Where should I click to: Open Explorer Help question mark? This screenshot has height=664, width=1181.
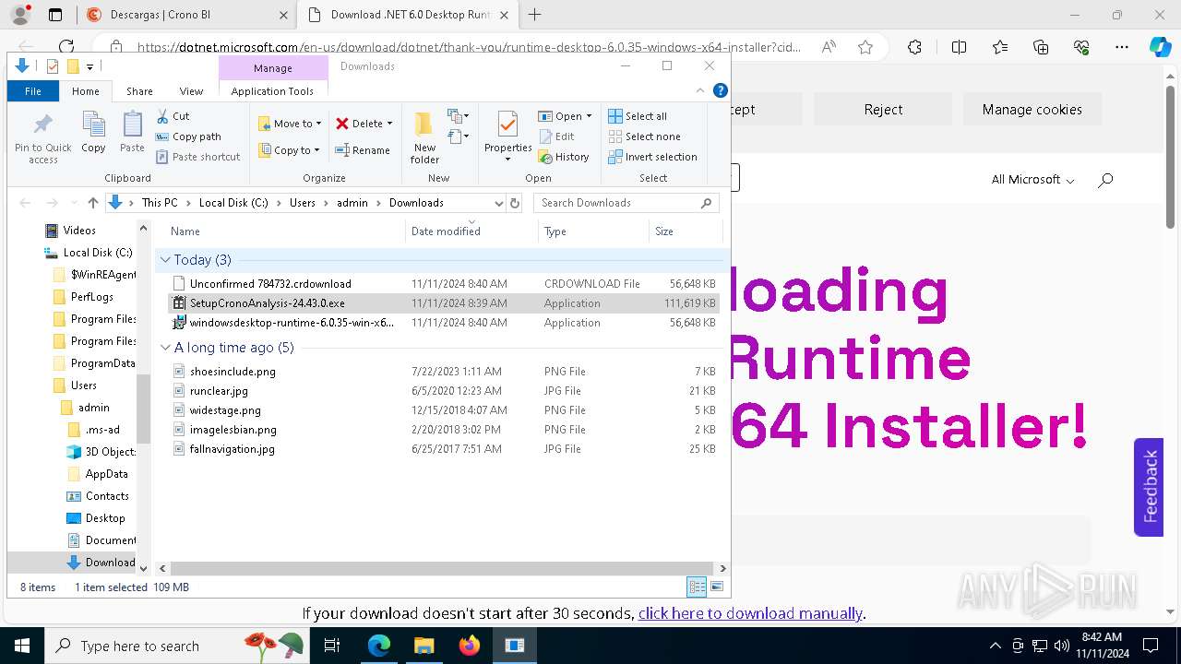pos(721,90)
